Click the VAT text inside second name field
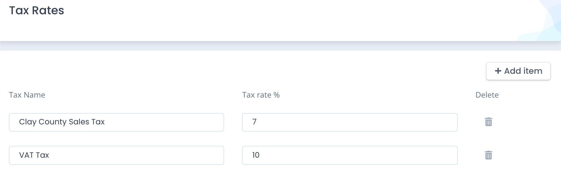561x172 pixels. (27, 155)
